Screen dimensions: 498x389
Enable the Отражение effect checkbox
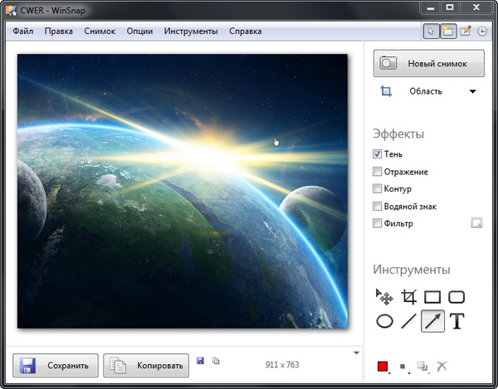click(378, 172)
